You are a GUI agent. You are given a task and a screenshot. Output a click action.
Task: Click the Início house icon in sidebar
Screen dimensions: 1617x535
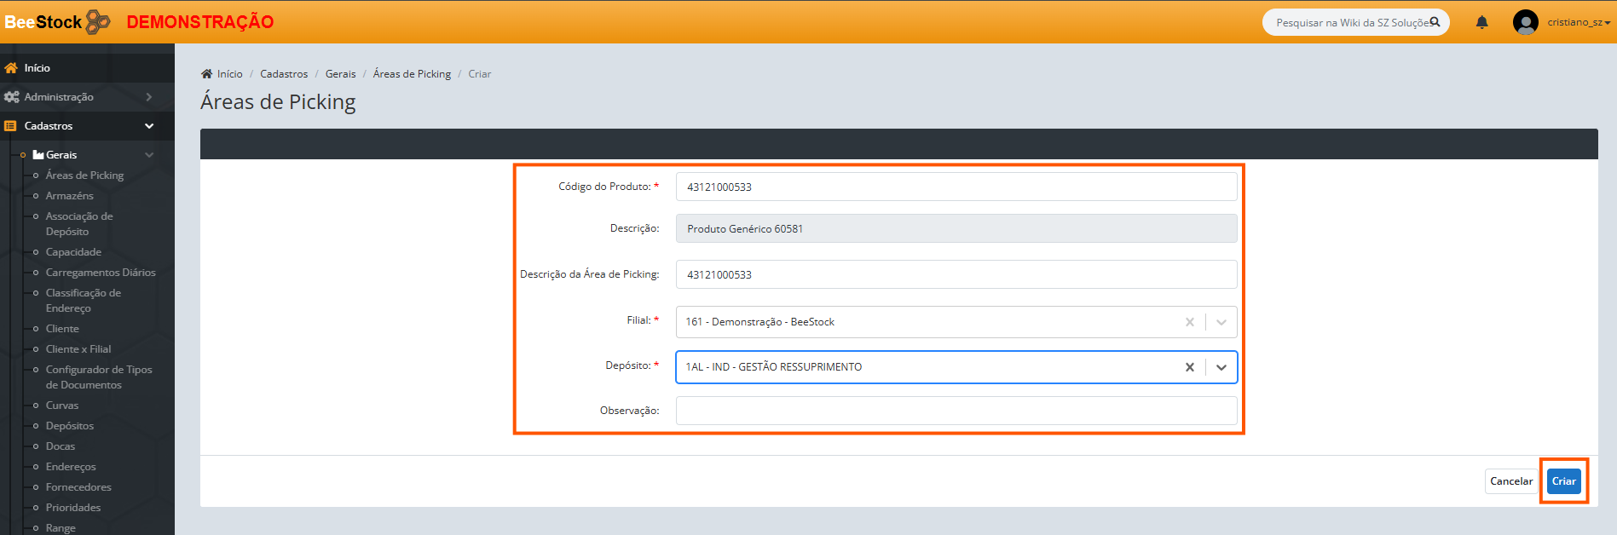coord(11,68)
